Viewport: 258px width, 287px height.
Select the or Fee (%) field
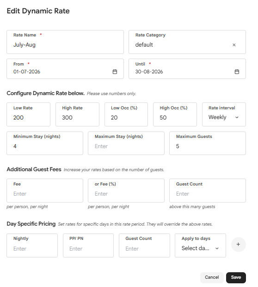pyautogui.click(x=126, y=191)
